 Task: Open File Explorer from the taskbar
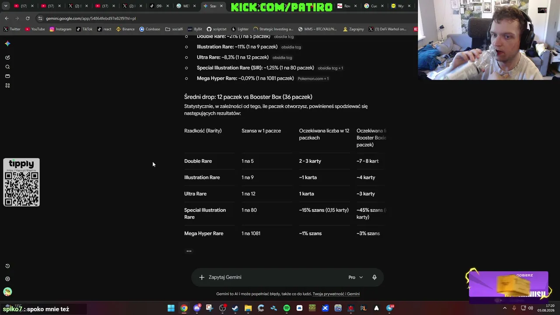(x=248, y=308)
